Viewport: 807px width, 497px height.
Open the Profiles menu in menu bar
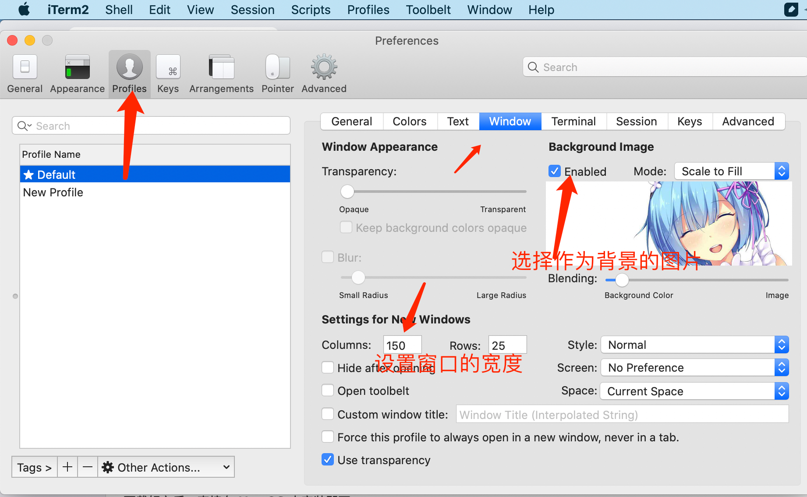coord(368,10)
